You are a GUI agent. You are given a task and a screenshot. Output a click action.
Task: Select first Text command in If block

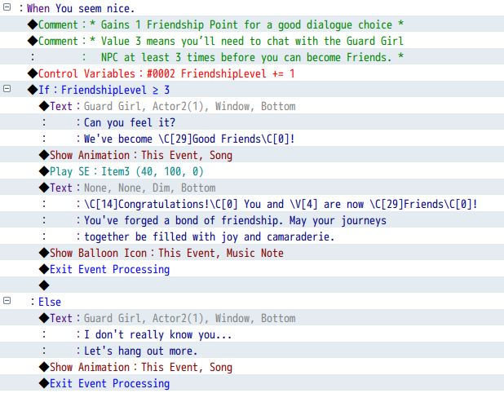[x=252, y=106]
